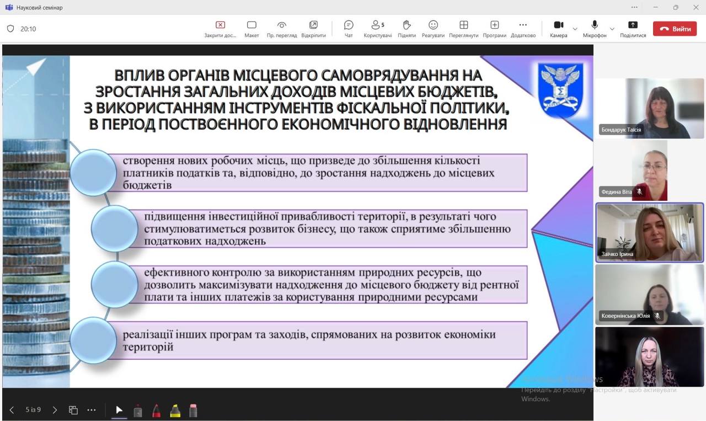Click the red Вийти leave button
The image size is (706, 421).
pyautogui.click(x=675, y=29)
